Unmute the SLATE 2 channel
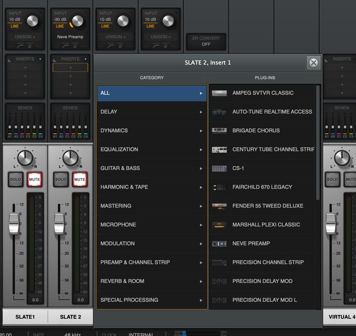 (80, 180)
